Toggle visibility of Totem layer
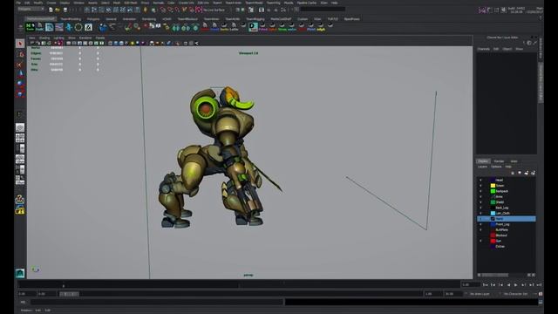 (x=480, y=186)
